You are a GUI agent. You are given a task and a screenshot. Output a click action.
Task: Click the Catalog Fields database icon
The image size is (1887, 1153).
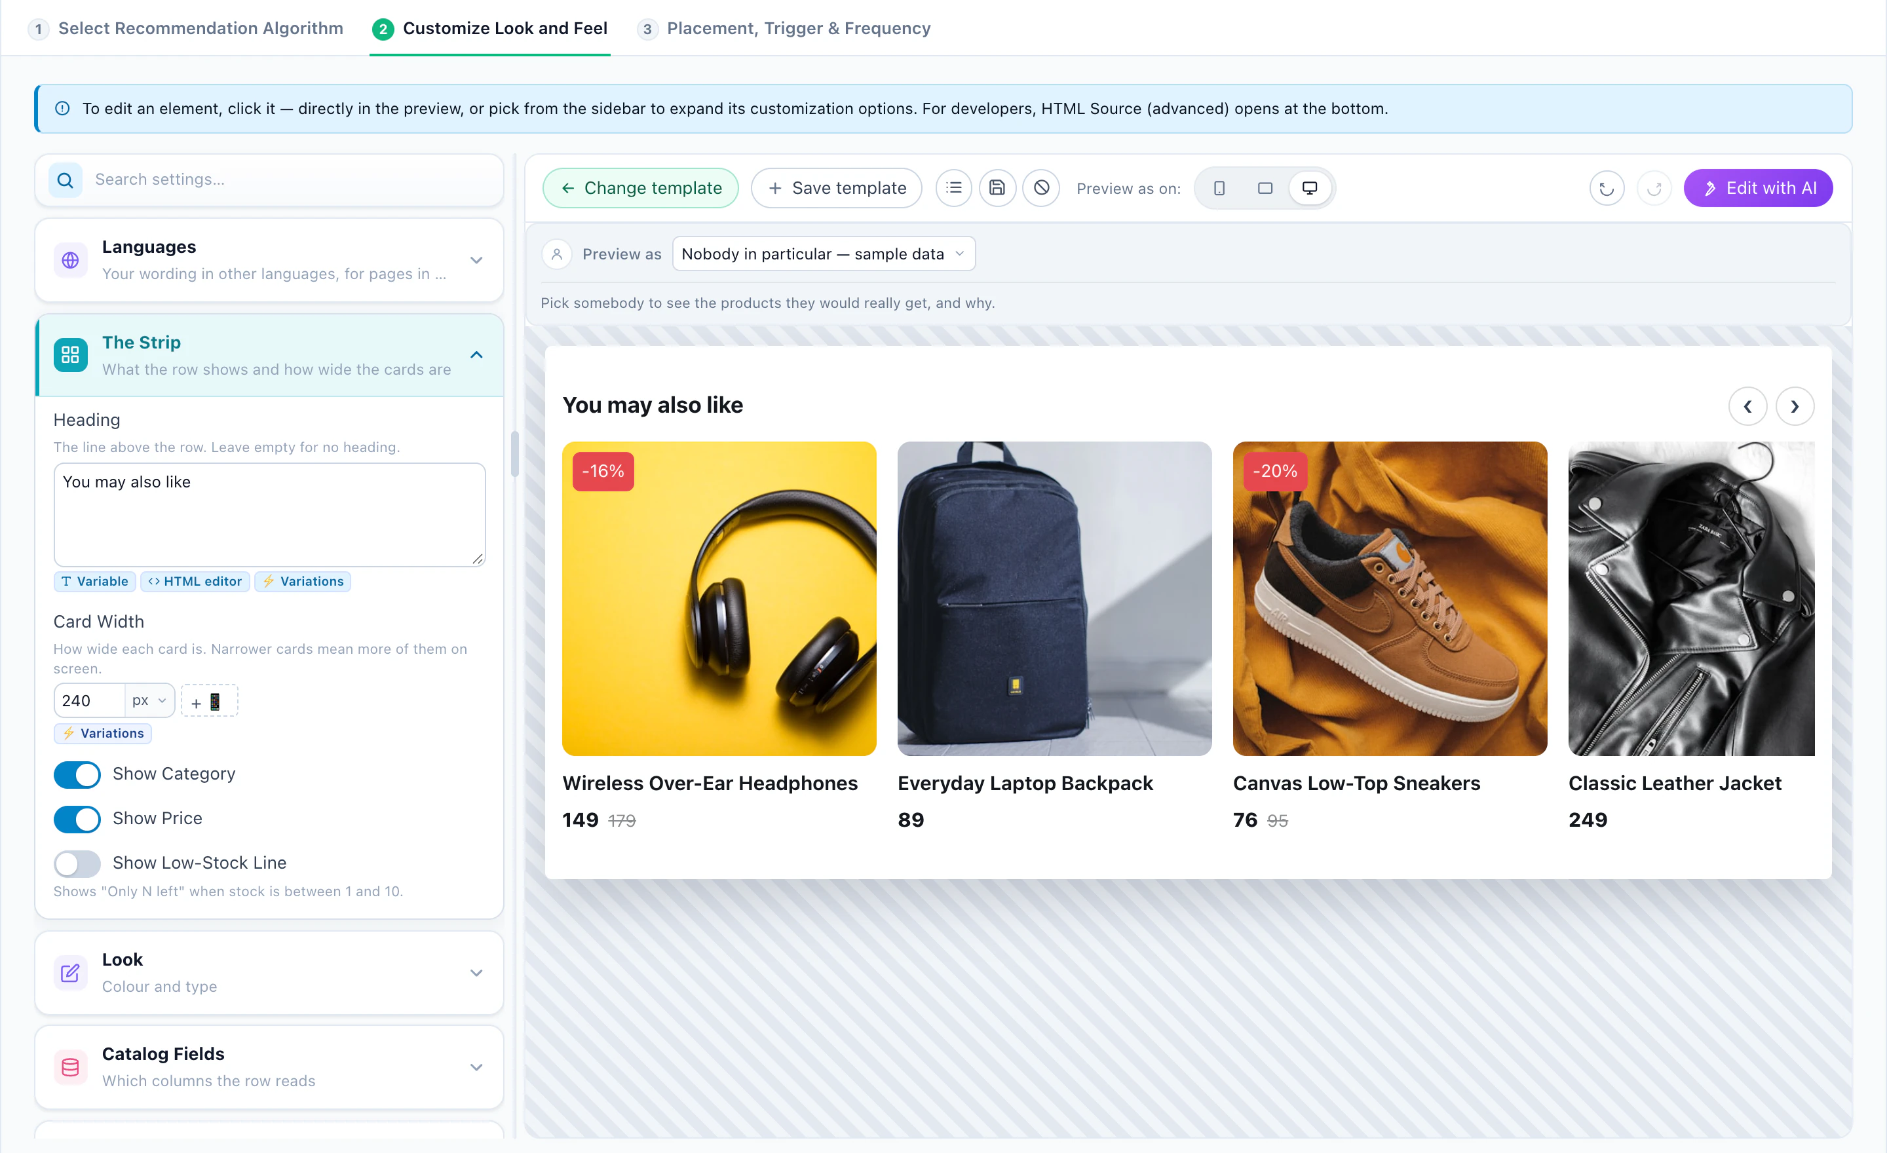[71, 1067]
